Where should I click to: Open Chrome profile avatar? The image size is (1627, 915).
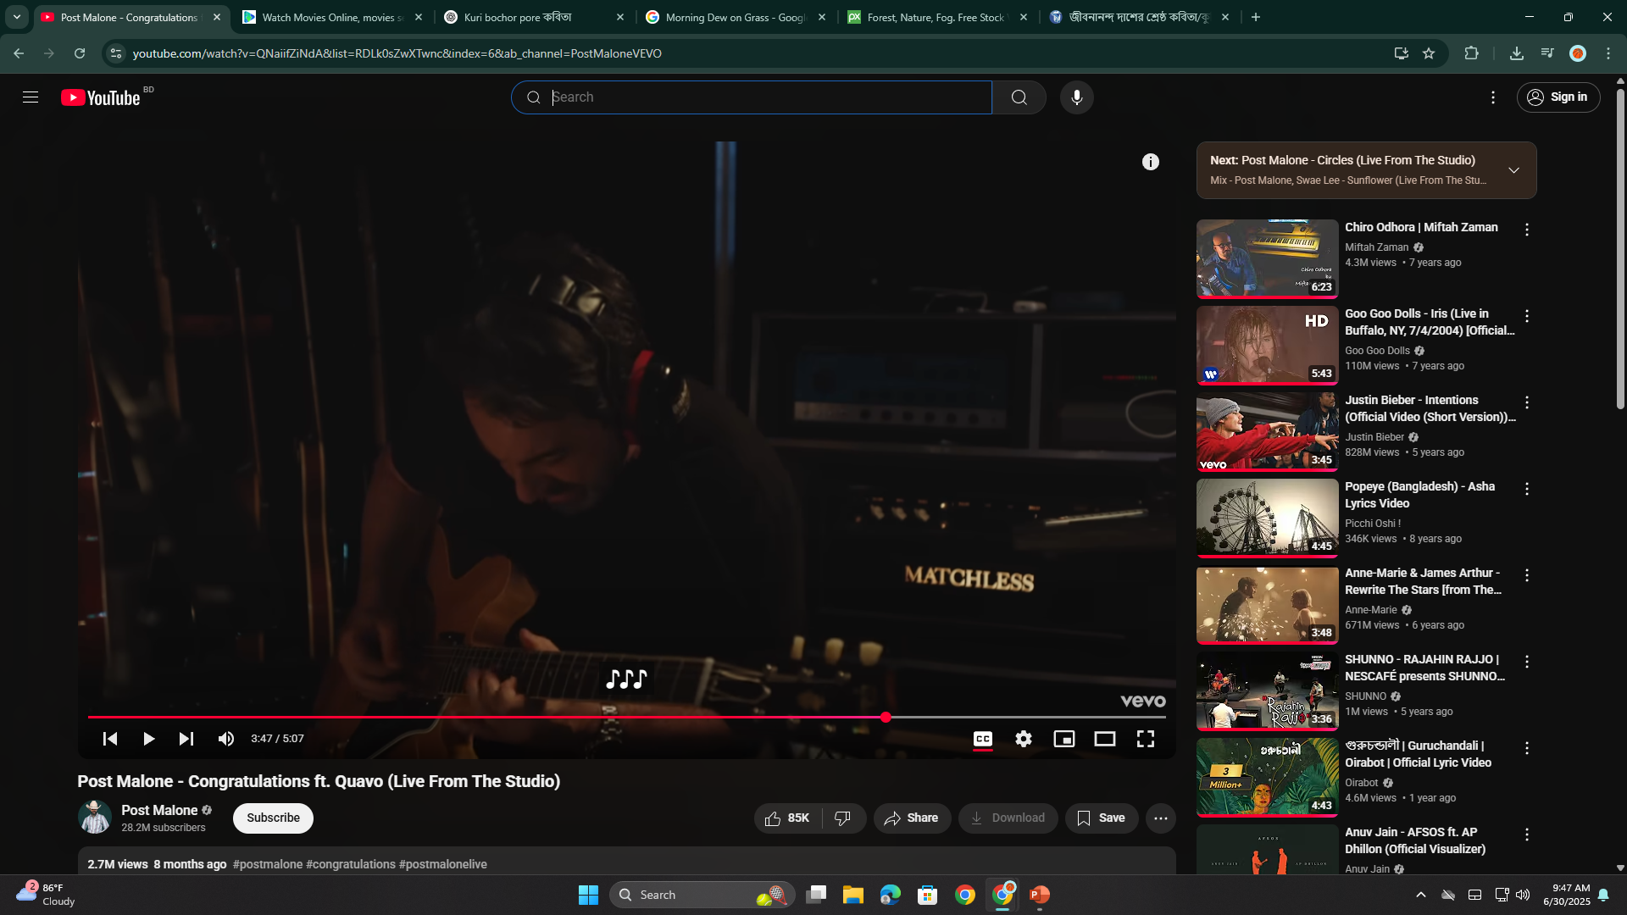coord(1578,53)
